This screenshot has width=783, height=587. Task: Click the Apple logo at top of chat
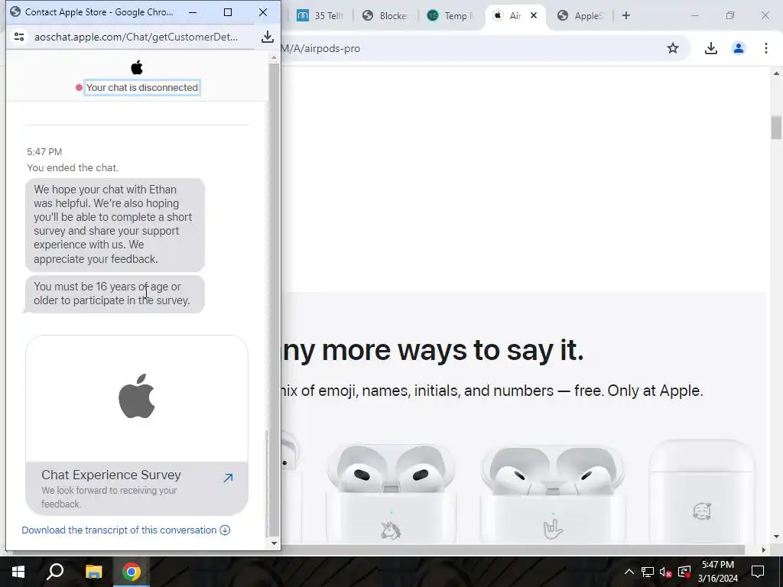[x=137, y=67]
